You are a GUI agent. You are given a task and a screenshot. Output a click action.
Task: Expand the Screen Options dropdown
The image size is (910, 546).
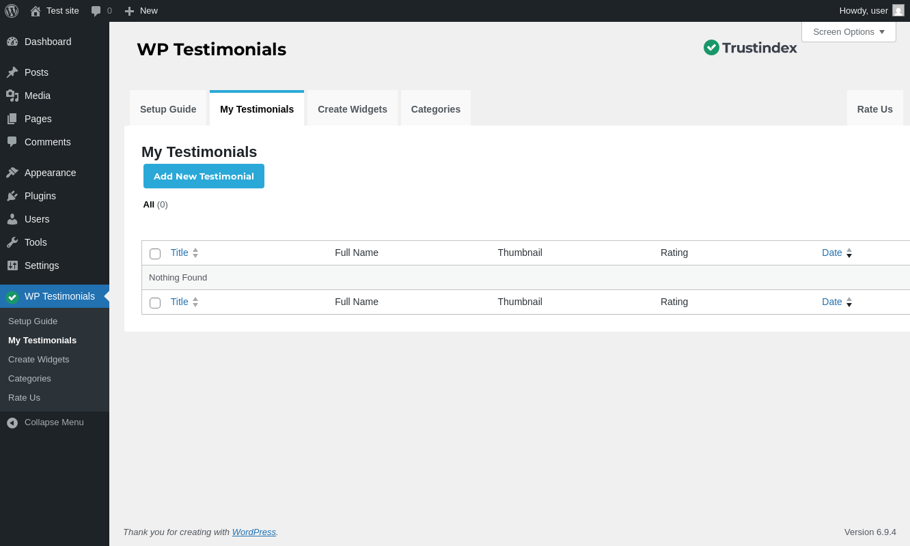pos(849,32)
